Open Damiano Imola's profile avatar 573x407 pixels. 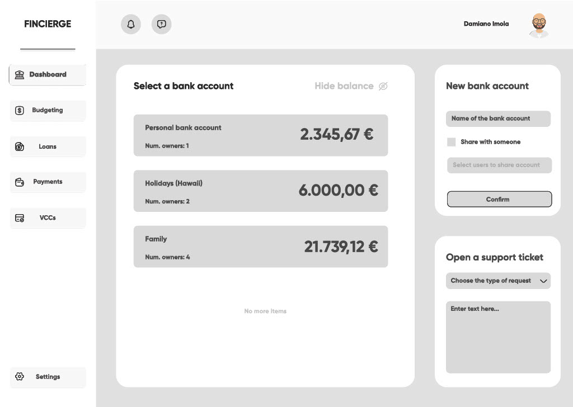(x=539, y=25)
